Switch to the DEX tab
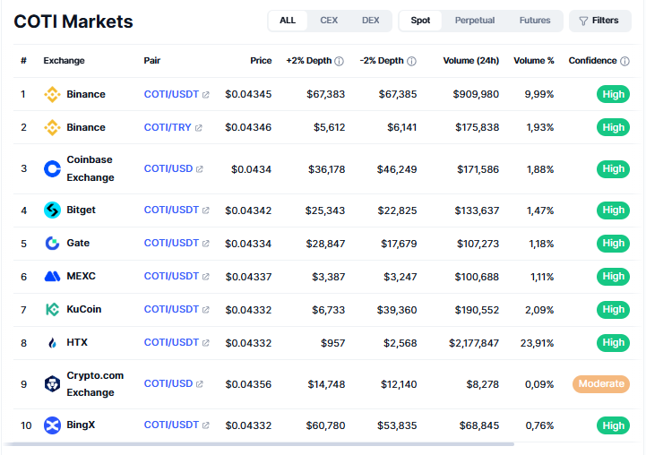 click(370, 21)
